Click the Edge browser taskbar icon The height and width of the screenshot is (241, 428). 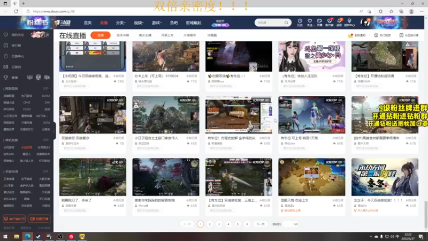pyautogui.click(x=28, y=237)
